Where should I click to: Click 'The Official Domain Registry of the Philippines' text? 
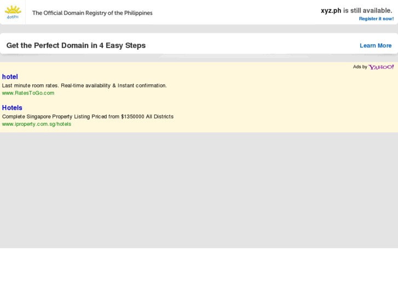tap(93, 13)
